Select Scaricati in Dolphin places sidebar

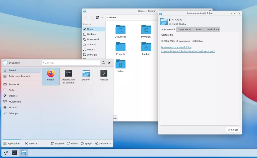[94, 44]
